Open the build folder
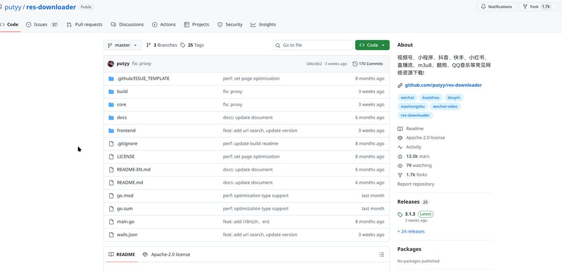Image resolution: width=562 pixels, height=272 pixels. (122, 92)
